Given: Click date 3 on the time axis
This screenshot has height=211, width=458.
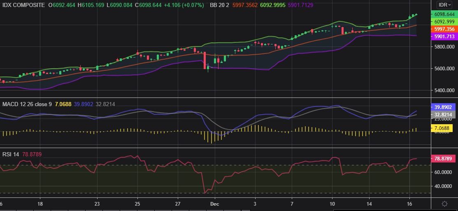Looking at the screenshot, I should (x=255, y=204).
